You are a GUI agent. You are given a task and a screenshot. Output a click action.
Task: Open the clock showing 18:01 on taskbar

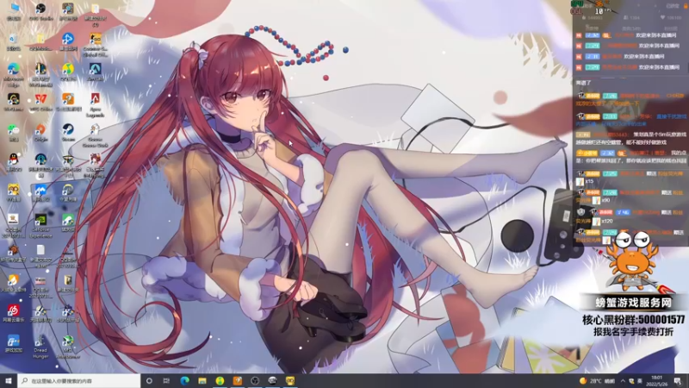coord(656,380)
